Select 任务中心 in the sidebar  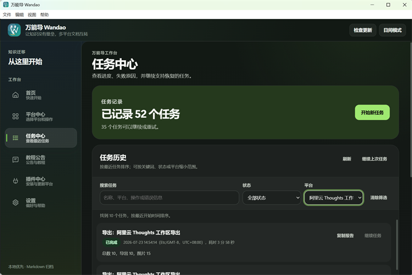[41, 138]
